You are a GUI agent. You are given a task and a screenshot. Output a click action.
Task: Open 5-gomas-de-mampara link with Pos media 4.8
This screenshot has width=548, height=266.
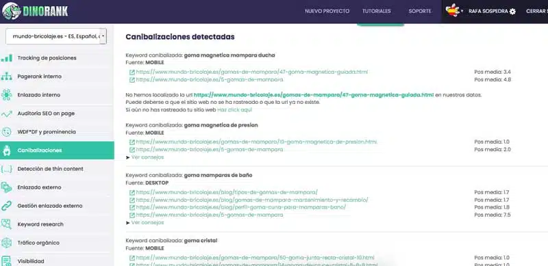(x=210, y=79)
